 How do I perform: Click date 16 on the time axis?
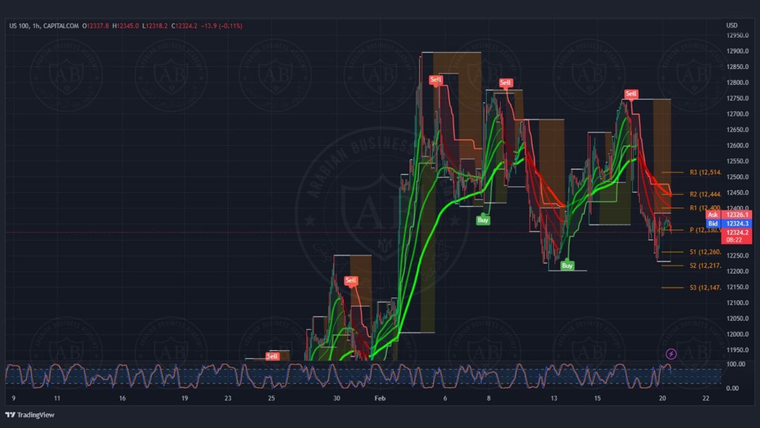(x=122, y=399)
